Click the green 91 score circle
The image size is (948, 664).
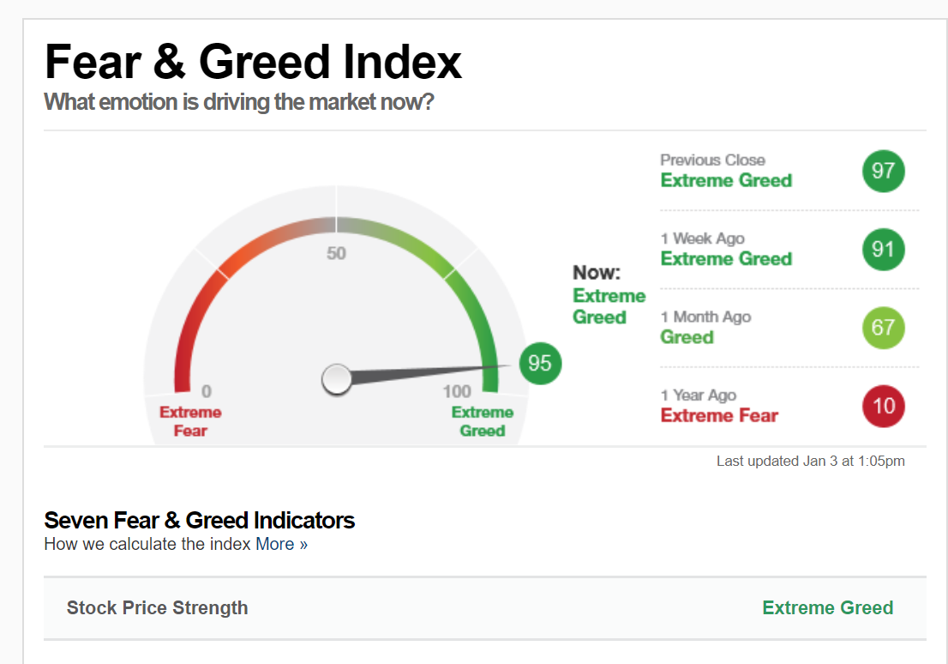tap(883, 250)
